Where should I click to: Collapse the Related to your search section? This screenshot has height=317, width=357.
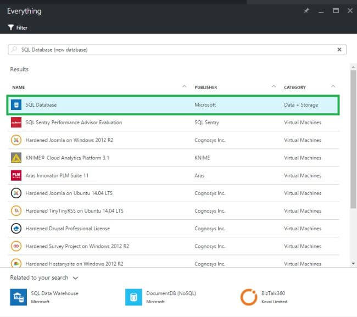coord(75,278)
